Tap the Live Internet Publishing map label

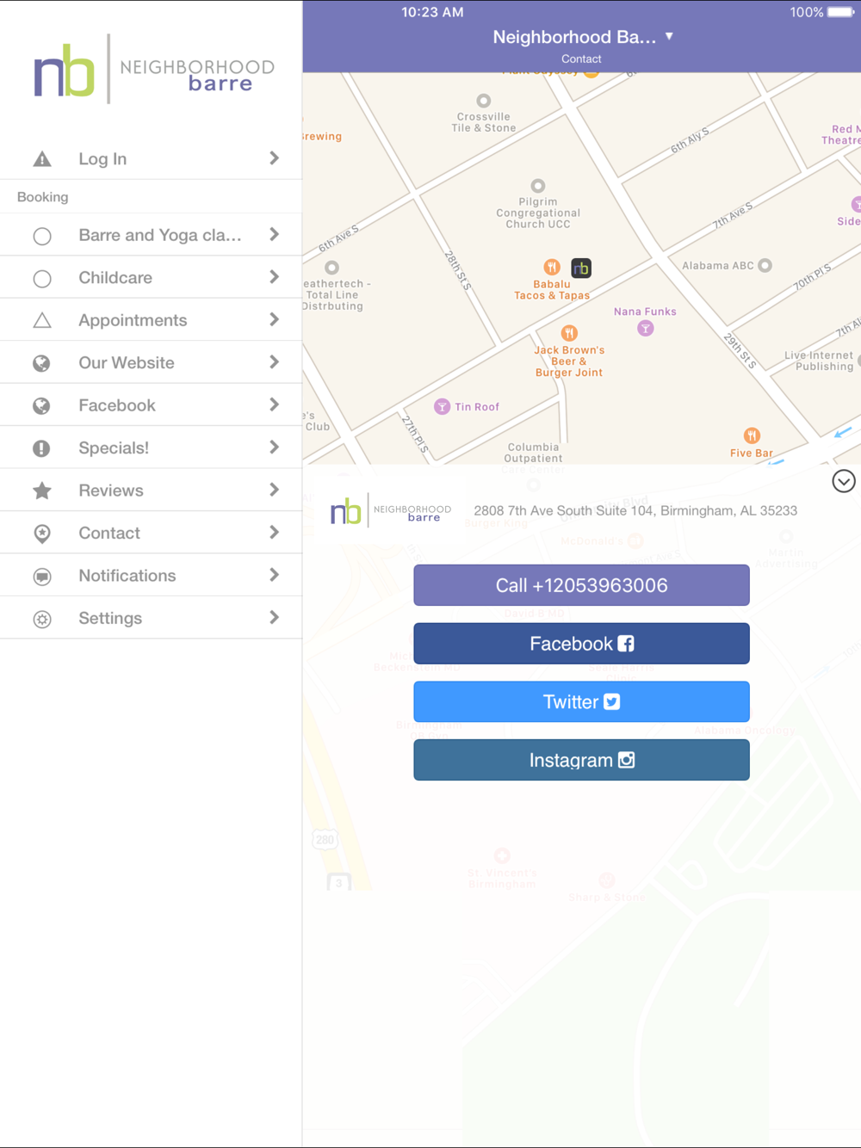coord(819,361)
